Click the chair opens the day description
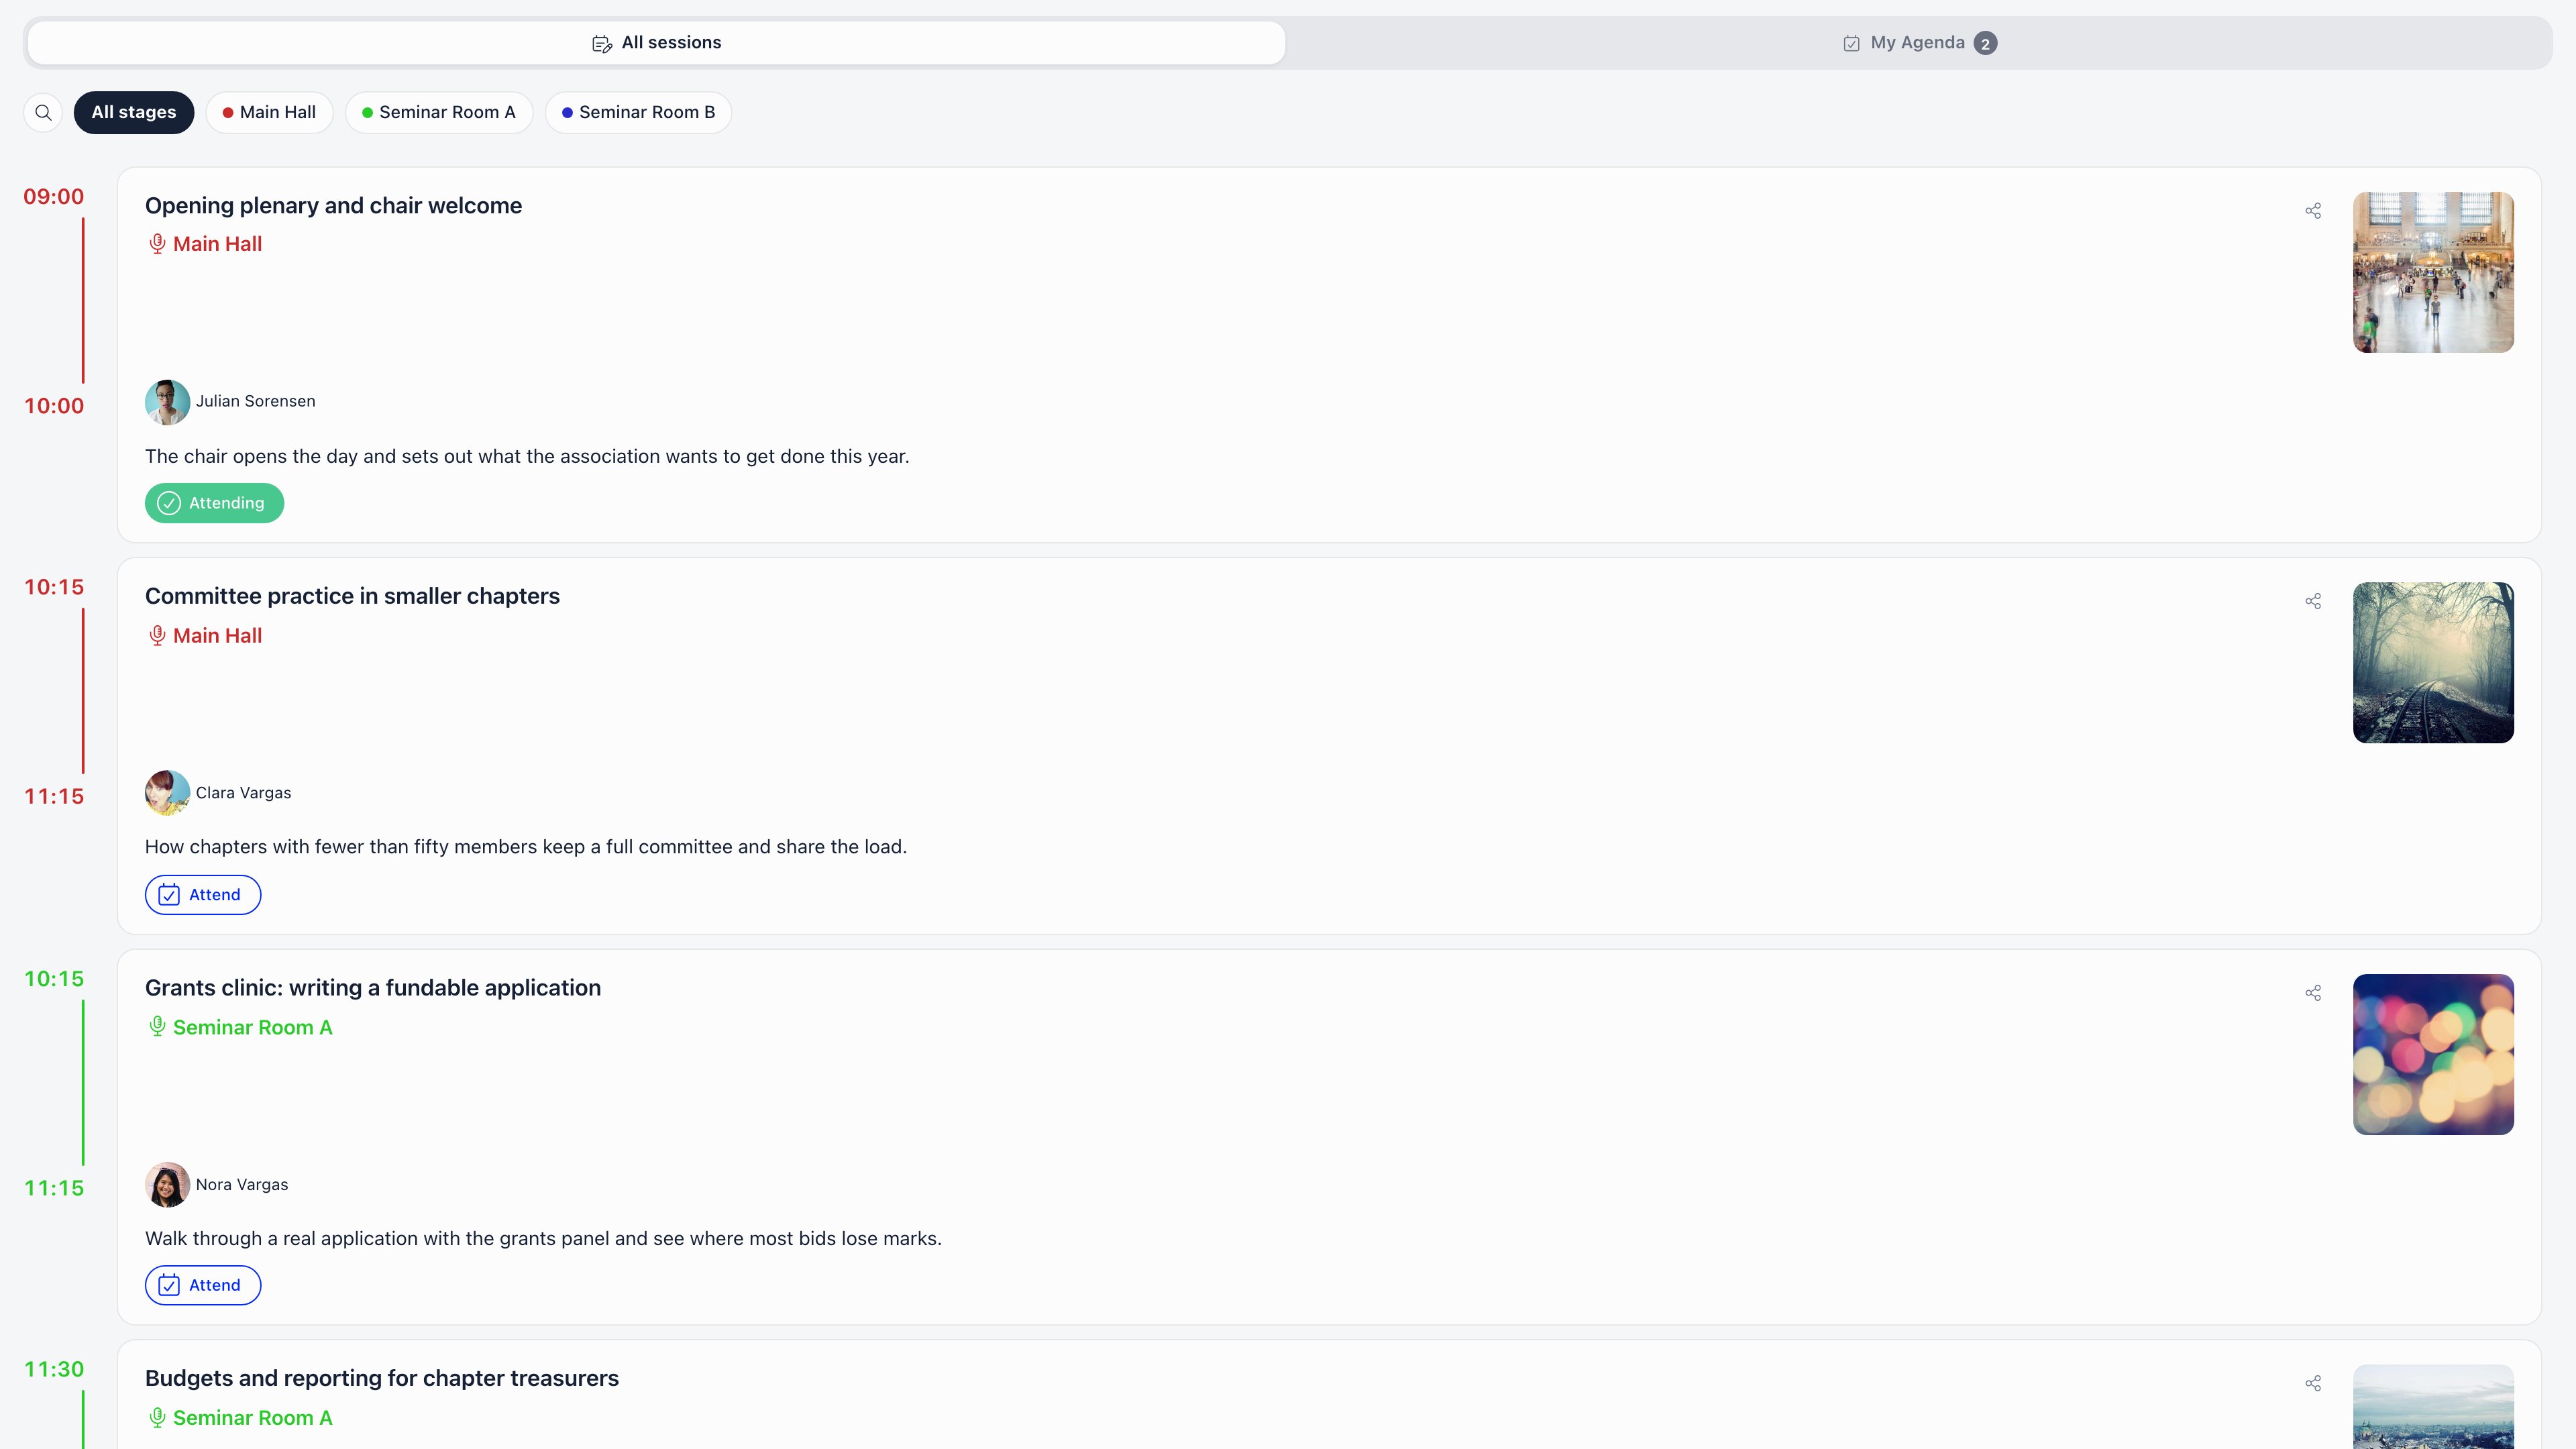Screen dimensions: 2576x1449 click(527, 457)
